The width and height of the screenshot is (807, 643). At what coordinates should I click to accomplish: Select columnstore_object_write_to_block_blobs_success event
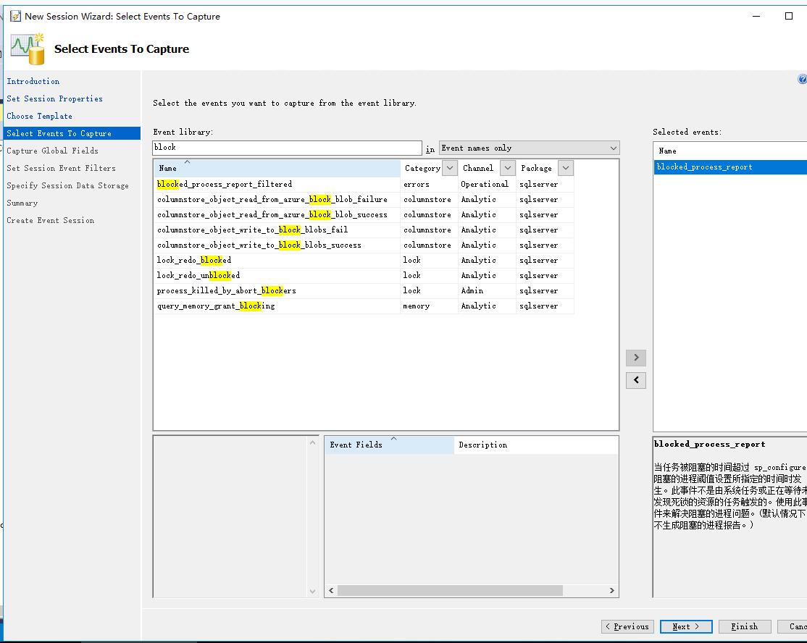point(364,245)
